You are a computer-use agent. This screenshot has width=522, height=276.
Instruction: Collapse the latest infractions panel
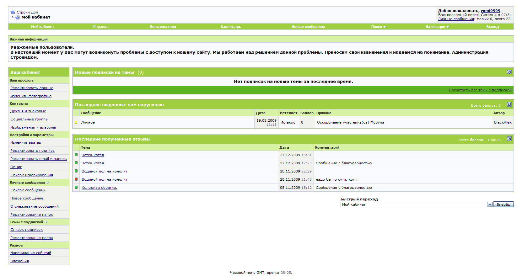(509, 104)
